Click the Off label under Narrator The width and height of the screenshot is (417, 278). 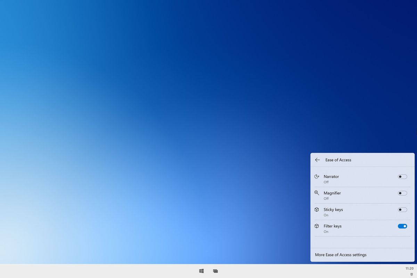(x=326, y=182)
